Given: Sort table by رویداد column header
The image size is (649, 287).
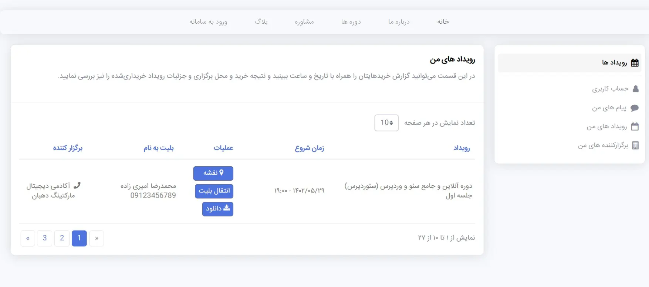Looking at the screenshot, I should (461, 148).
